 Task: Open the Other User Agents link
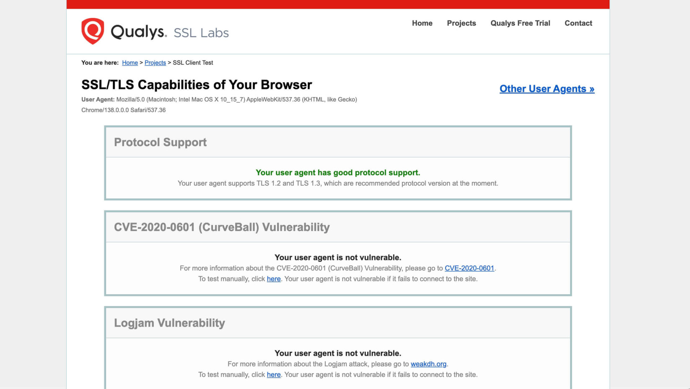(547, 89)
